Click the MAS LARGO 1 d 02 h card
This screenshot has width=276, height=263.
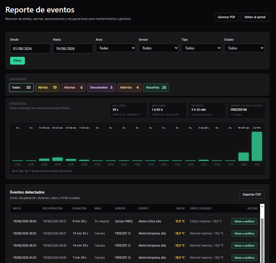(x=168, y=110)
